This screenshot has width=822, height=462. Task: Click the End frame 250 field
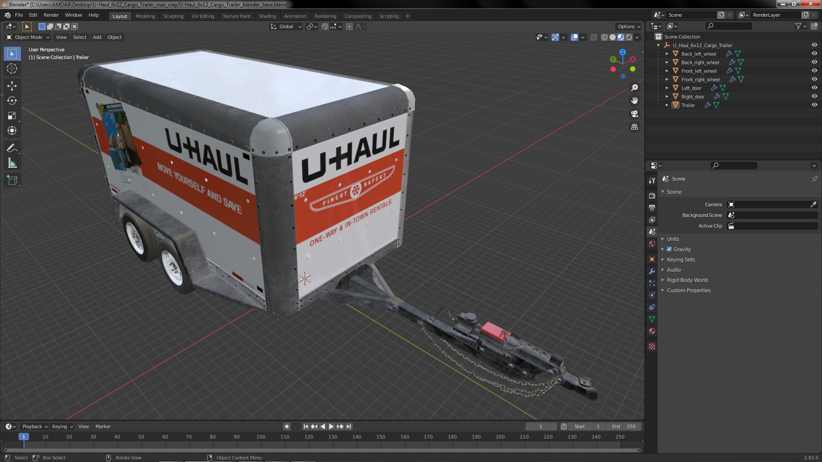(624, 426)
